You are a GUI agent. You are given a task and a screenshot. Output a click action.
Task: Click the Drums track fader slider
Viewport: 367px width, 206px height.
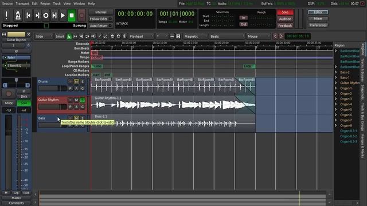(x=52, y=88)
